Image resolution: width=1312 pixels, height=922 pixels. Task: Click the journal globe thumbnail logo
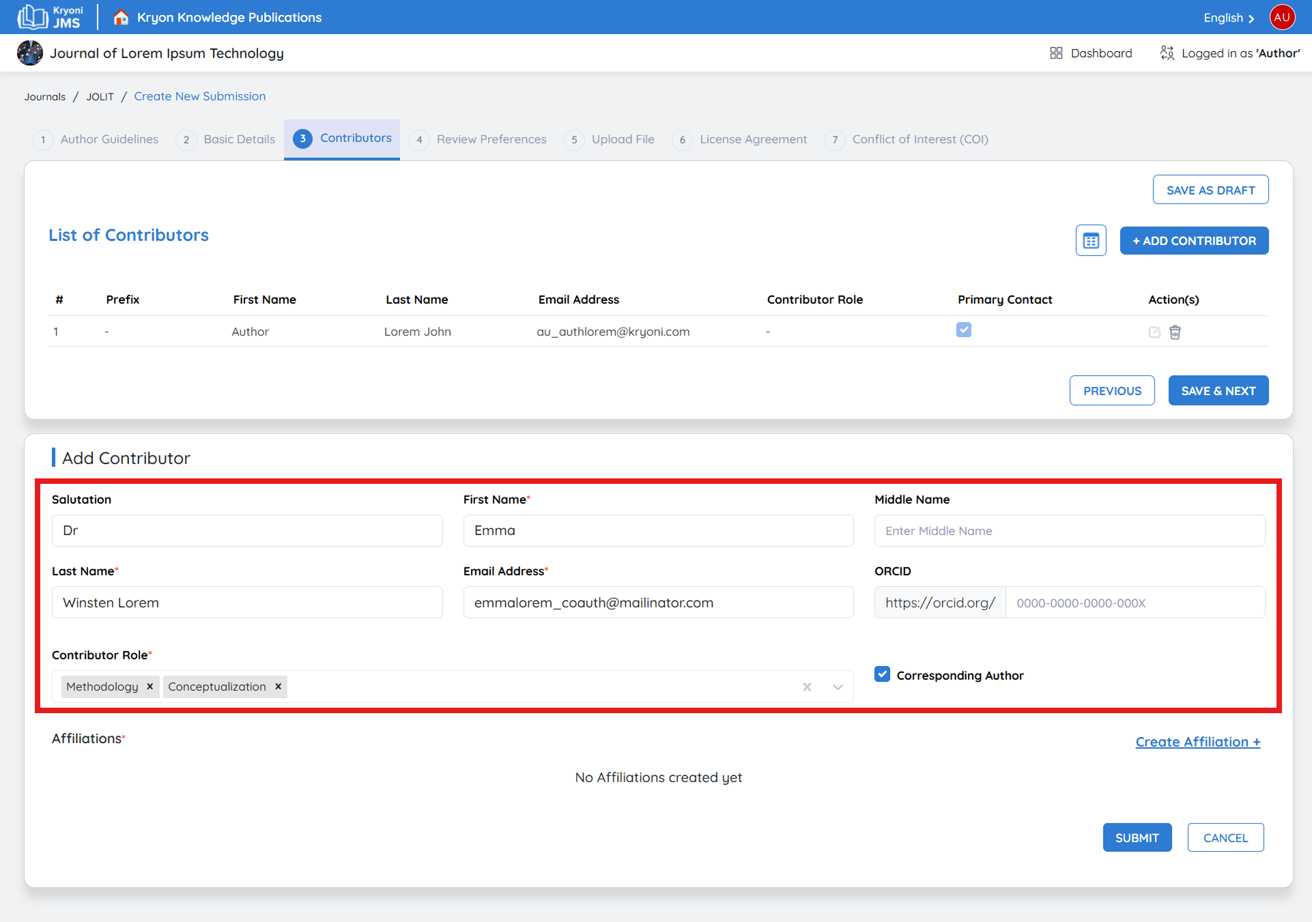(x=30, y=53)
